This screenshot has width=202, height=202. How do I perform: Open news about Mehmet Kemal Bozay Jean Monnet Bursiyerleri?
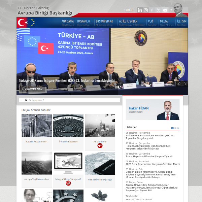point(150,174)
